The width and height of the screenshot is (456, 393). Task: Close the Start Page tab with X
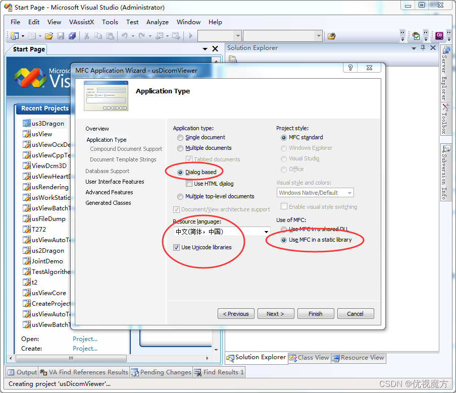[215, 49]
